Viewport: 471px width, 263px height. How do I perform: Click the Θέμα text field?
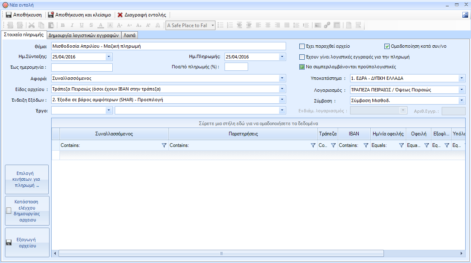(x=168, y=46)
